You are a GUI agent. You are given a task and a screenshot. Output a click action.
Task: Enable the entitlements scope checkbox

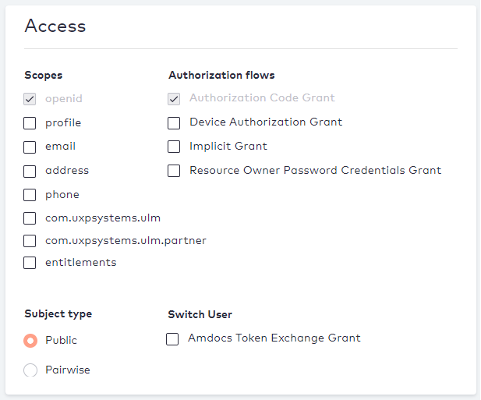click(x=30, y=263)
